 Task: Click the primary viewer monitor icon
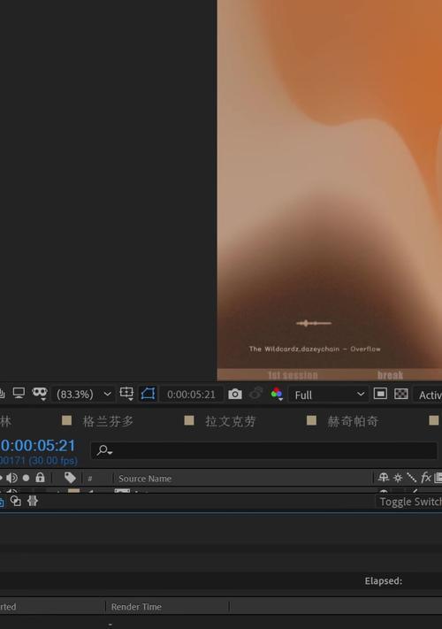[x=19, y=393]
